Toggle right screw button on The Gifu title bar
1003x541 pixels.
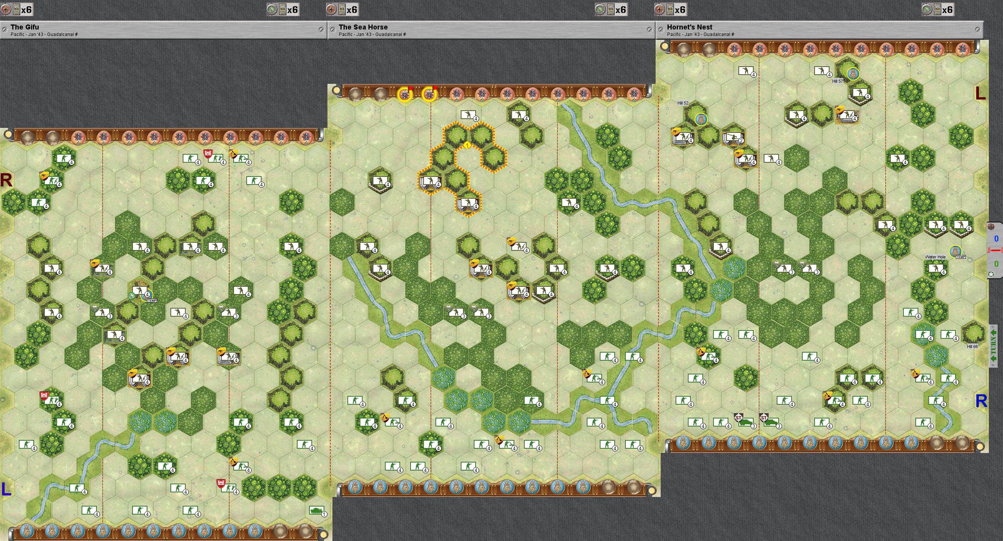[321, 29]
